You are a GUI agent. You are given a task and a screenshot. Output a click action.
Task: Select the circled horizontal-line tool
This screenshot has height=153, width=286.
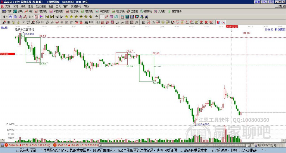38,22
